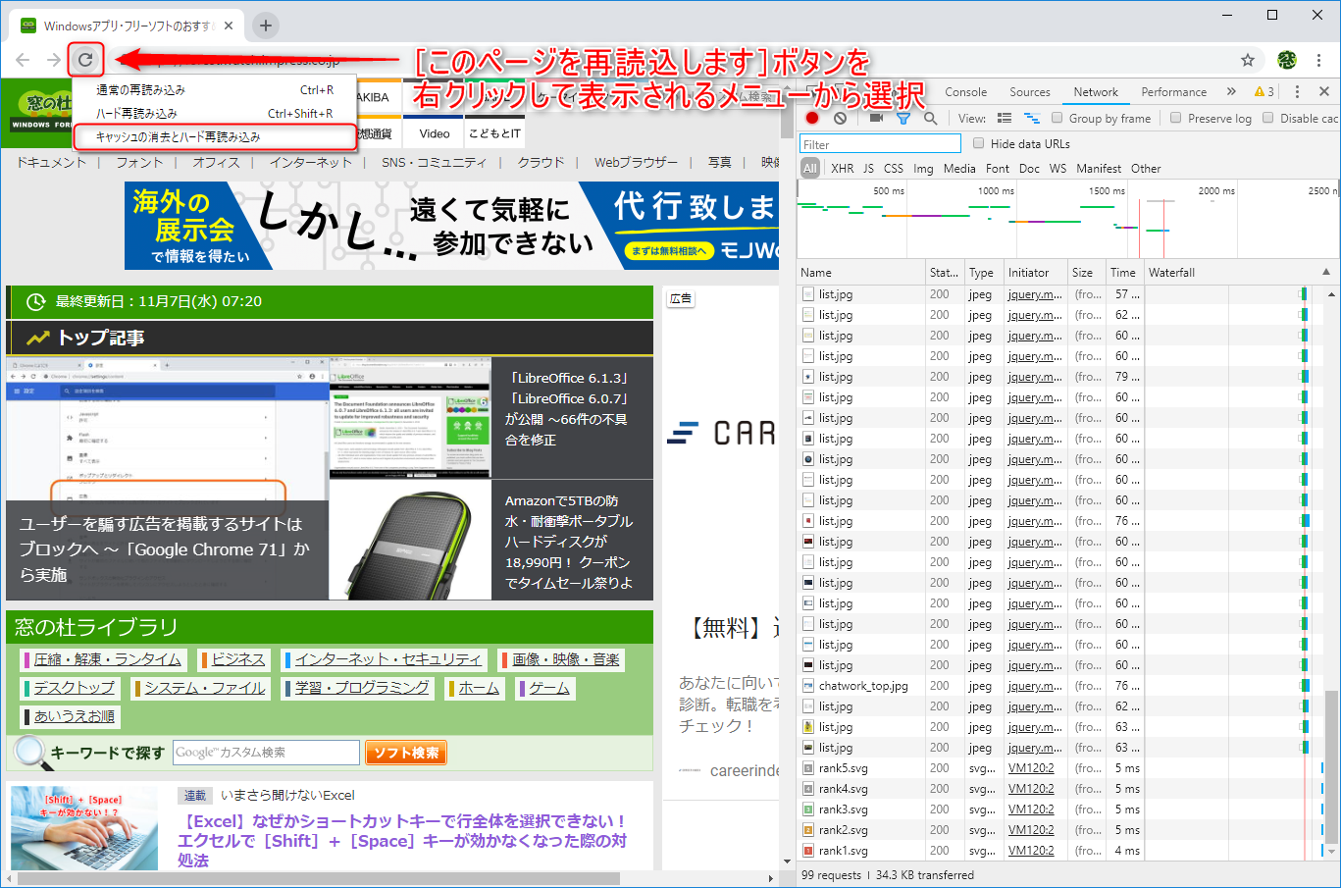Click the warning count icon showing 3
1341x888 pixels.
pyautogui.click(x=1264, y=91)
